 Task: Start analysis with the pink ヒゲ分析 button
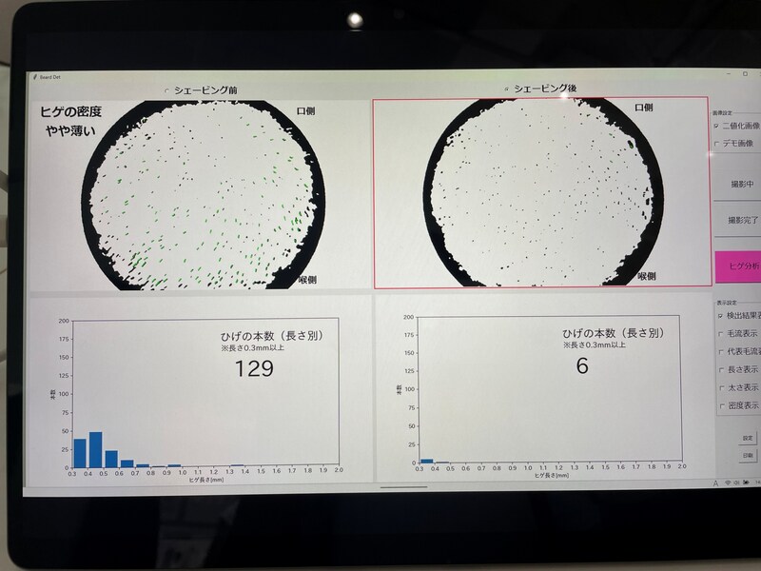[x=739, y=266]
